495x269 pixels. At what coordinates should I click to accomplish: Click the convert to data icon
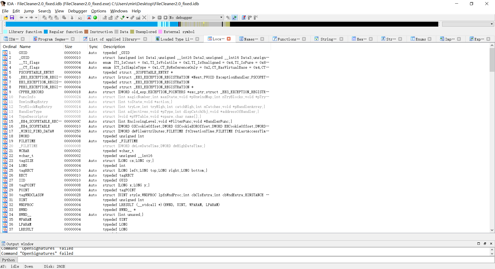coord(111,18)
